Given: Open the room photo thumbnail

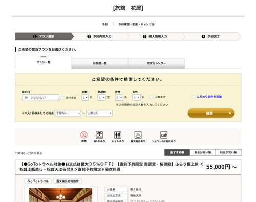Looking at the screenshot, I should (60, 195).
